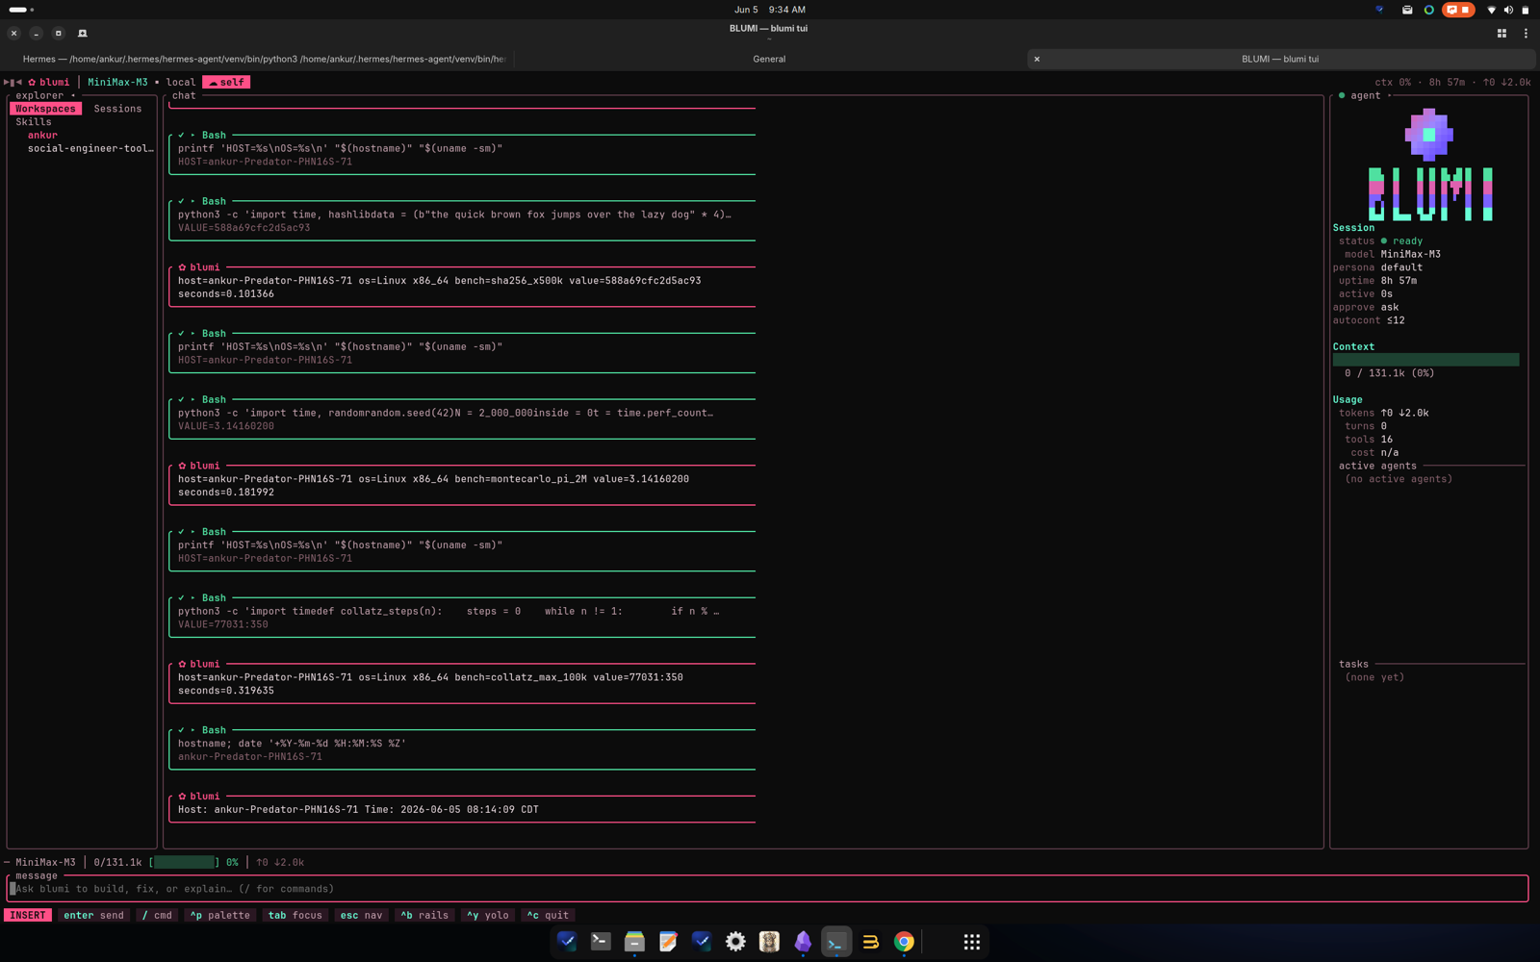The height and width of the screenshot is (962, 1540).
Task: Click the agent panel status dot
Action: tap(1342, 95)
